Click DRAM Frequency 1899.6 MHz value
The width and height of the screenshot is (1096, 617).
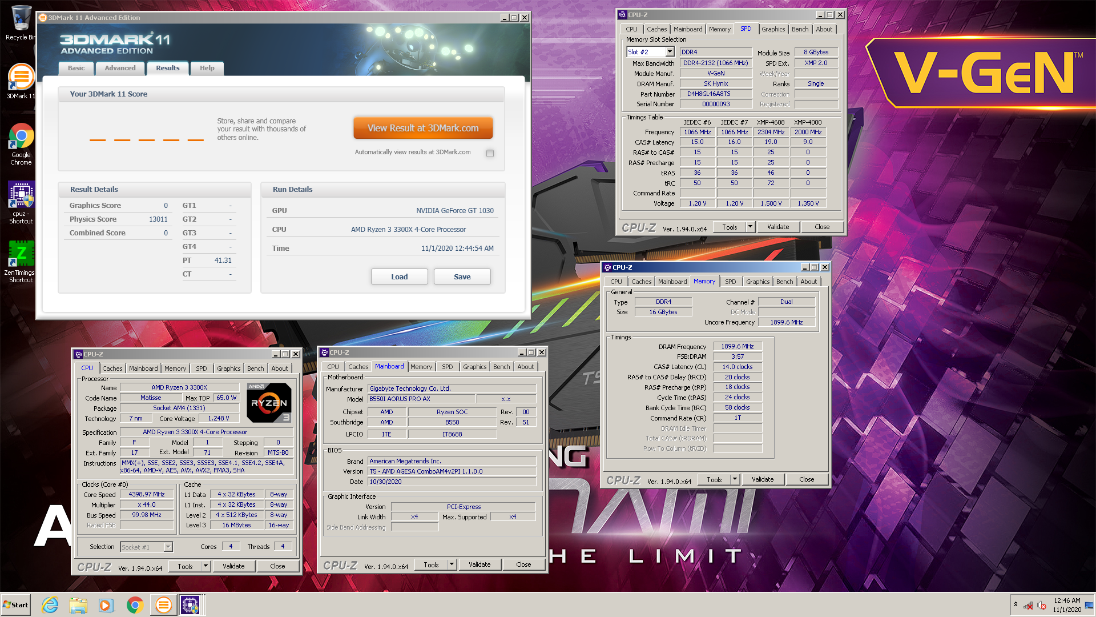point(738,346)
